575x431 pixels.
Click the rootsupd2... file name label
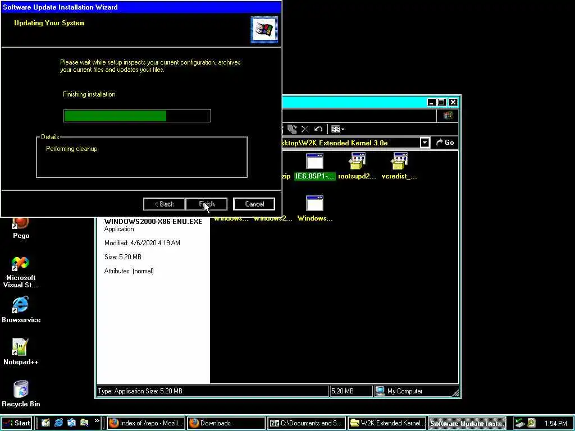tap(357, 176)
